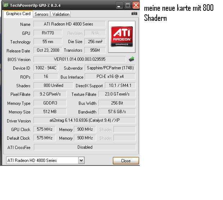Click the Bandwidth value 57.6 GB/s

(x=117, y=112)
